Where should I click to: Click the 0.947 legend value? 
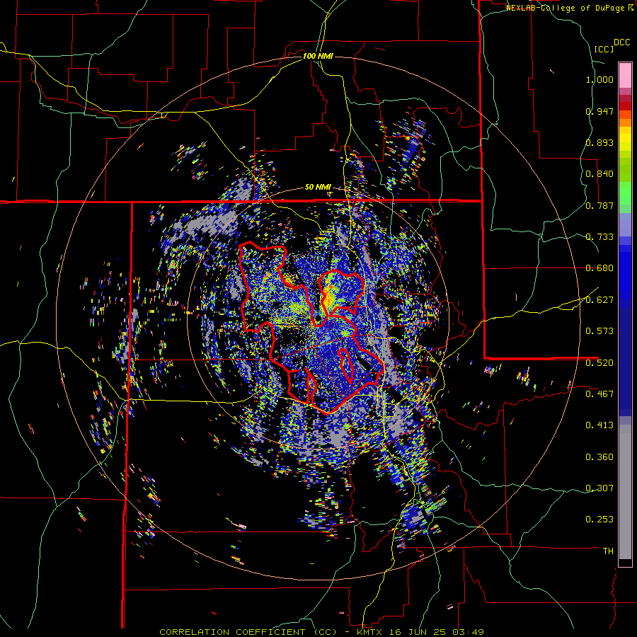point(599,111)
